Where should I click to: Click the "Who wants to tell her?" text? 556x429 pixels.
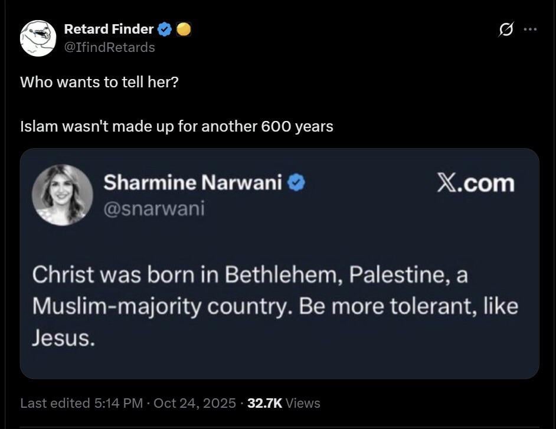pyautogui.click(x=99, y=81)
